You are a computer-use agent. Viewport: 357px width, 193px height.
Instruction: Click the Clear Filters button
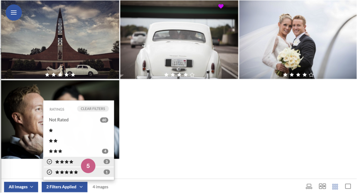pos(93,109)
